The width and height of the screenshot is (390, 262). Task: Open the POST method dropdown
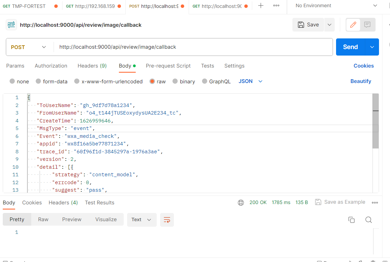pyautogui.click(x=29, y=47)
